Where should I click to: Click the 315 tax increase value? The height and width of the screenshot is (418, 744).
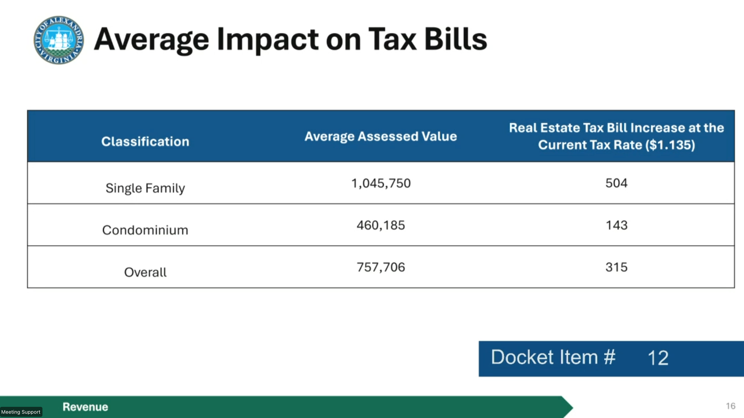pos(616,267)
